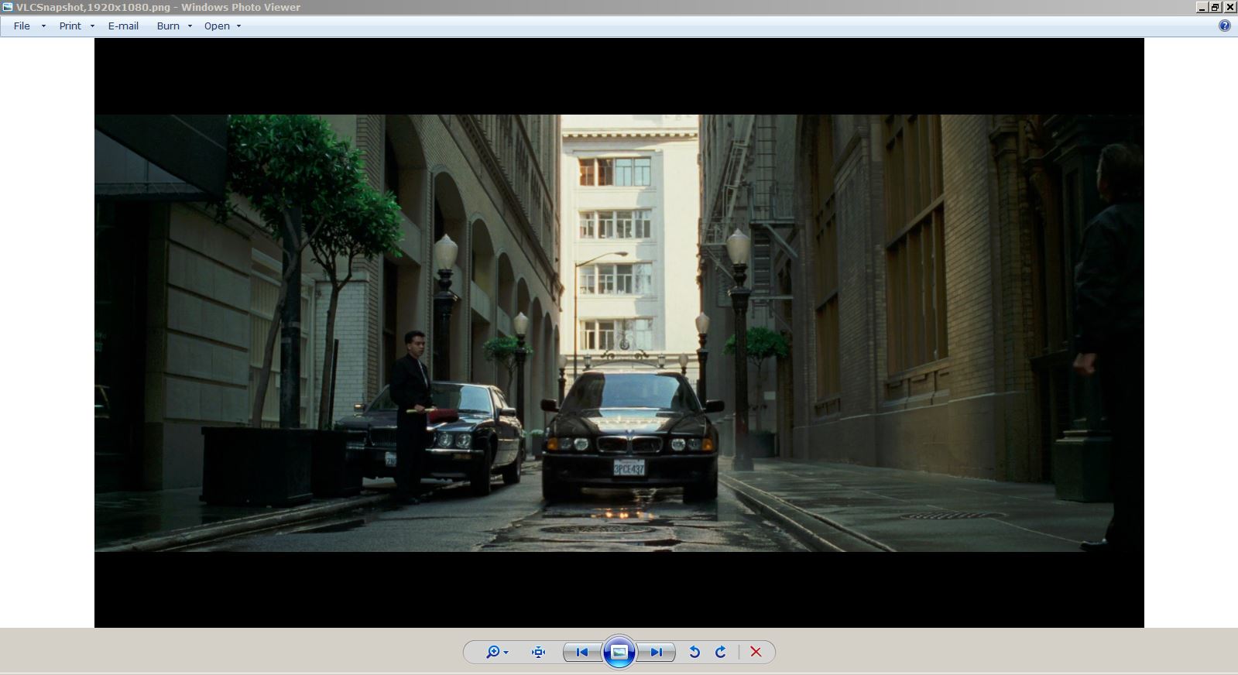
Task: Open the zoom magnifier control
Action: tap(496, 652)
